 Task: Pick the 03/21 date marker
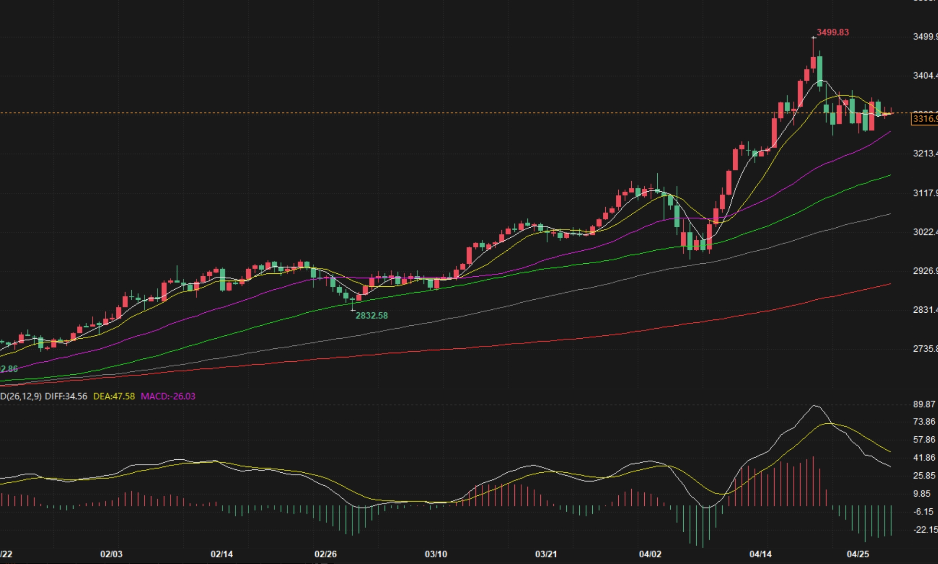pyautogui.click(x=546, y=554)
